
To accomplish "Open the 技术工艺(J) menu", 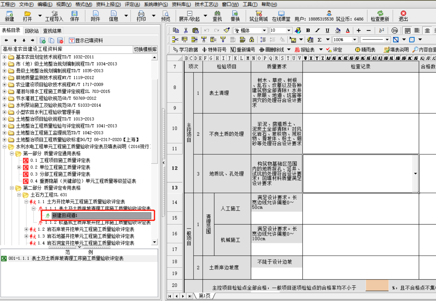I will (206, 4).
